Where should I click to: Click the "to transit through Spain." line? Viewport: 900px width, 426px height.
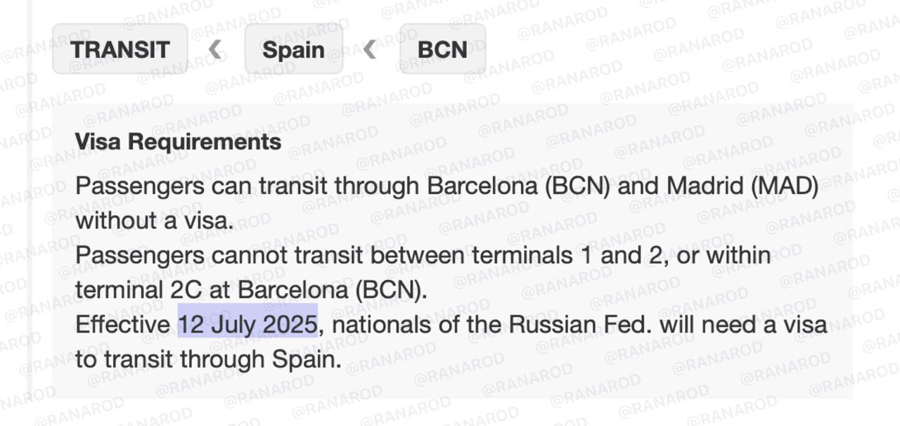[x=208, y=359]
